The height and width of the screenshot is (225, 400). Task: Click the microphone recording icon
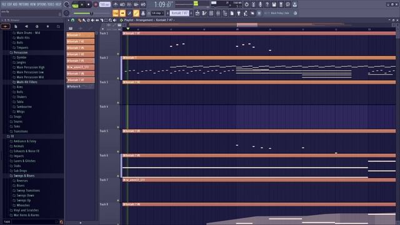[260, 4]
